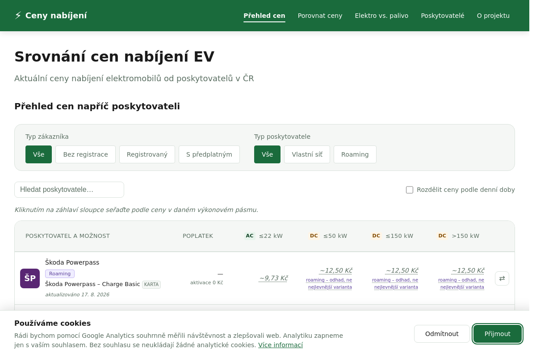Open the Přehled cen nav tab
Image resolution: width=536 pixels, height=357 pixels.
click(x=264, y=16)
